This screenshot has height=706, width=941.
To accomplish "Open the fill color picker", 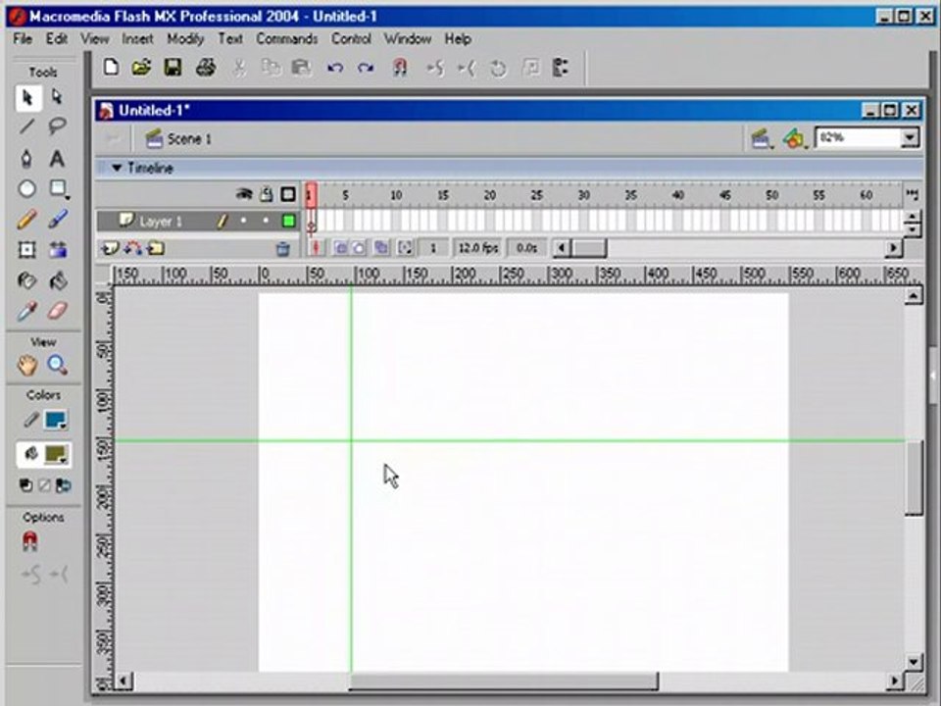I will [56, 454].
